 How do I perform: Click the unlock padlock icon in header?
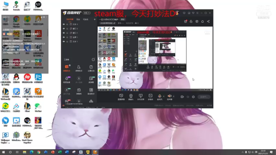tap(191, 21)
